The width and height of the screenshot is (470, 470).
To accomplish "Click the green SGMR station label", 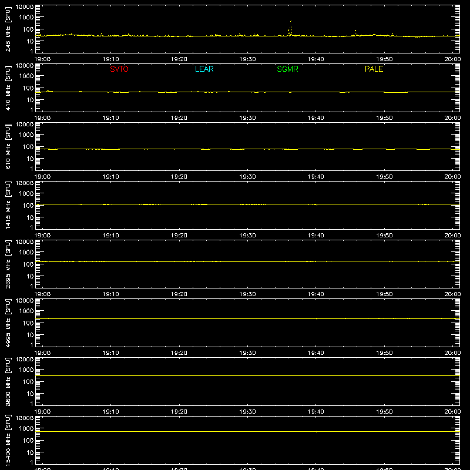I will click(287, 69).
